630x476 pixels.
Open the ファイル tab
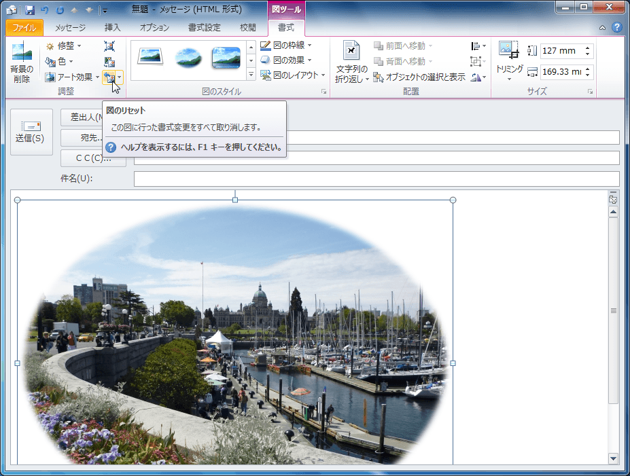[24, 27]
